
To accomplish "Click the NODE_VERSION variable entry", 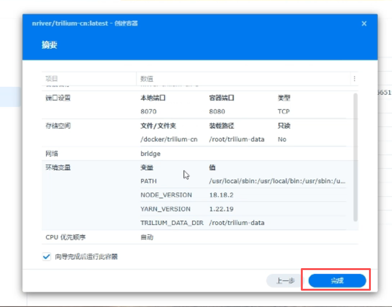I will 166,195.
